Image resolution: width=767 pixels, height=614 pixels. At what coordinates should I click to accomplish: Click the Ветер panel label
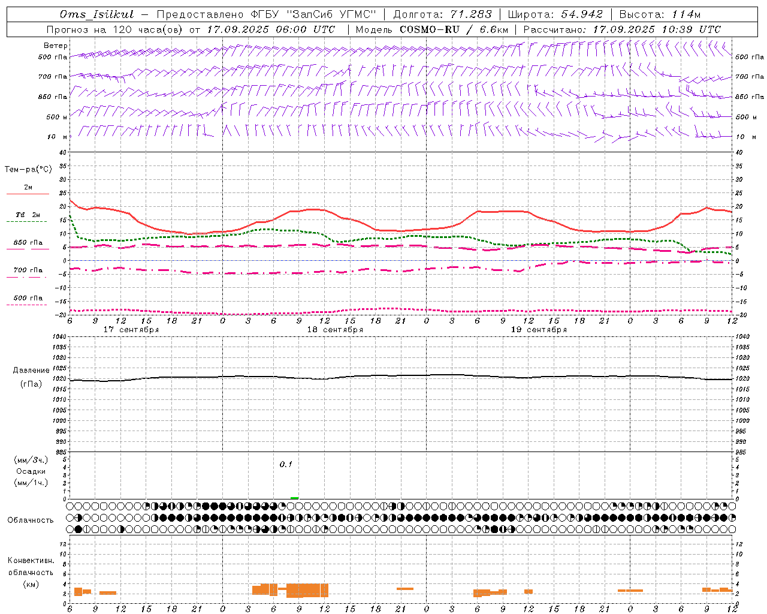pyautogui.click(x=56, y=46)
